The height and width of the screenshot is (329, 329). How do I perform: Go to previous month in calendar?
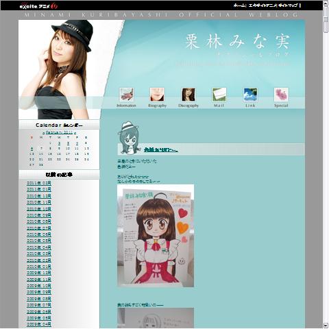(43, 133)
